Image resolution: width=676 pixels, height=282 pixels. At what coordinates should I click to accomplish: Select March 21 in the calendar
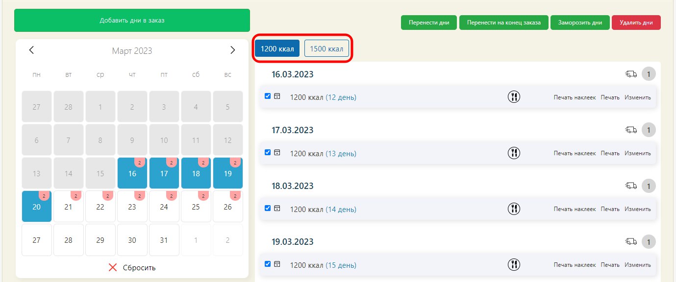point(68,207)
